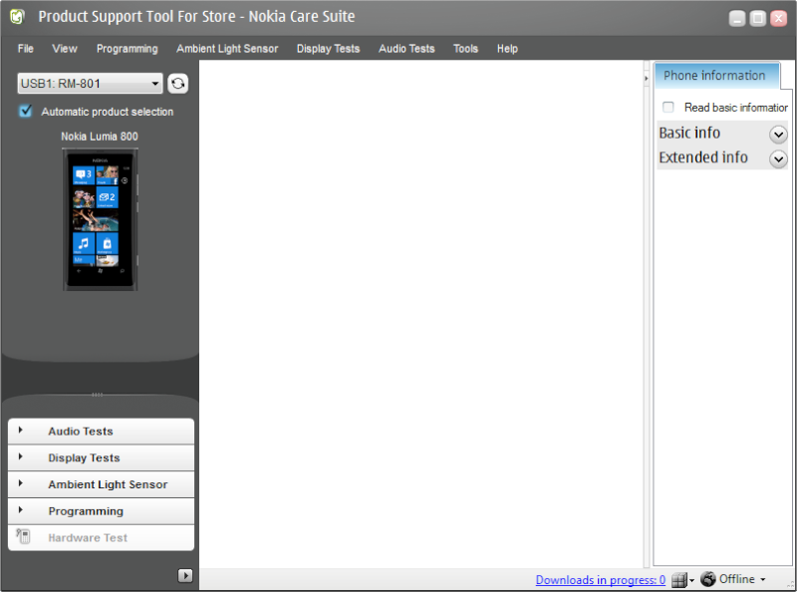
Task: Open the Ambient Light Sensor menu
Action: [x=227, y=49]
